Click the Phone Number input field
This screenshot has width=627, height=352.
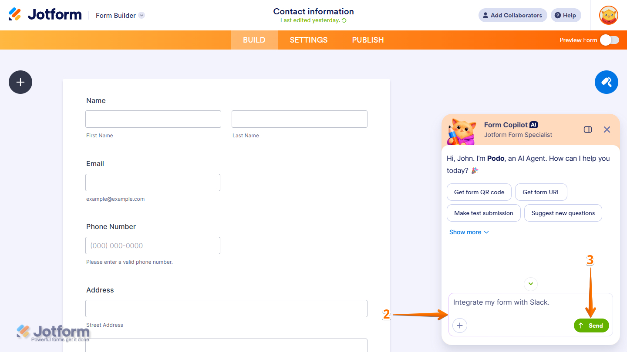152,245
